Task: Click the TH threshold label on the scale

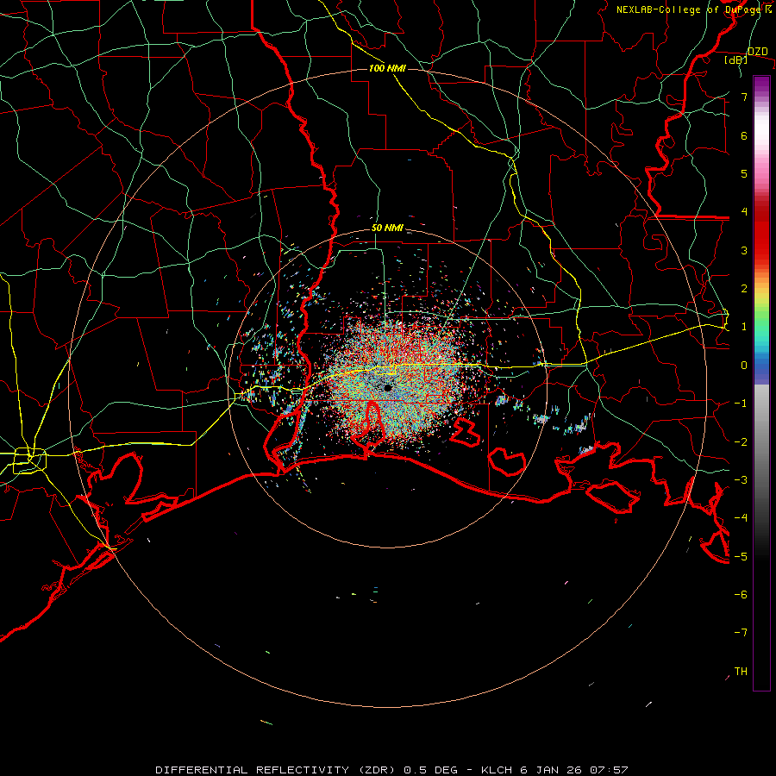Action: click(x=741, y=672)
